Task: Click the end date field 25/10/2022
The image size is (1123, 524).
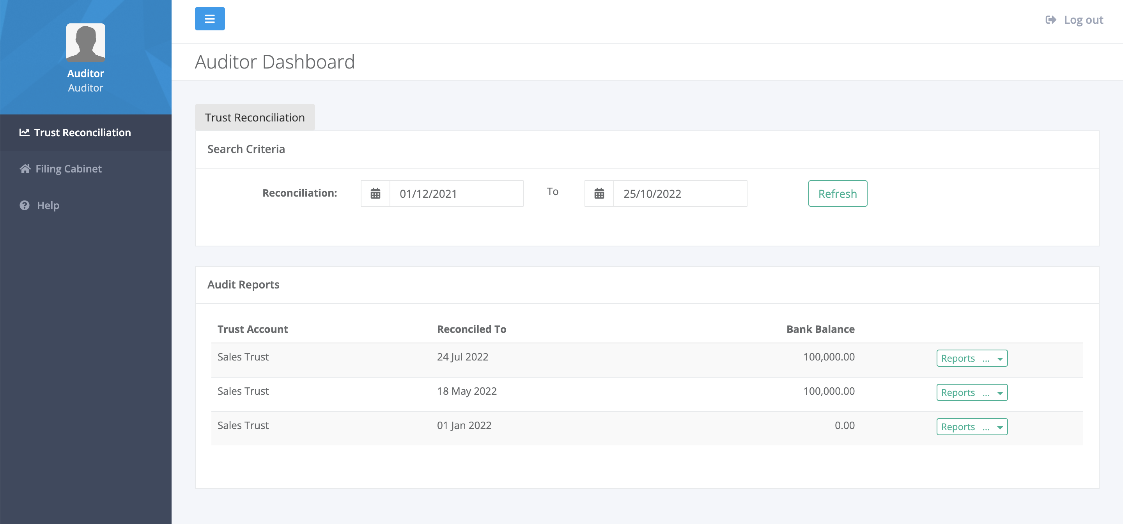Action: click(x=679, y=193)
